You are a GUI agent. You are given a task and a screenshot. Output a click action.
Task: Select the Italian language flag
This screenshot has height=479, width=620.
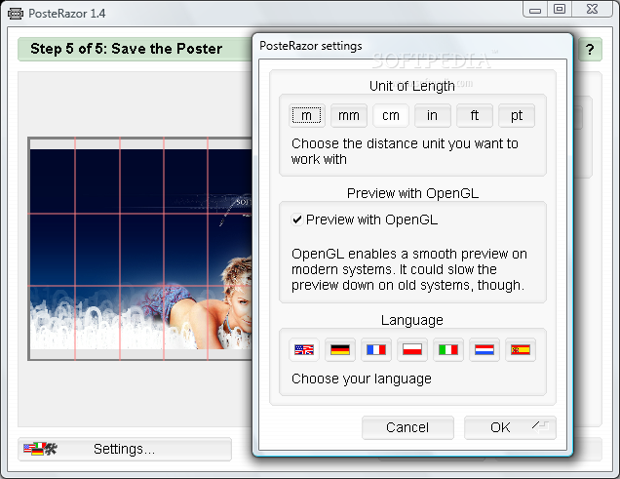pyautogui.click(x=448, y=349)
